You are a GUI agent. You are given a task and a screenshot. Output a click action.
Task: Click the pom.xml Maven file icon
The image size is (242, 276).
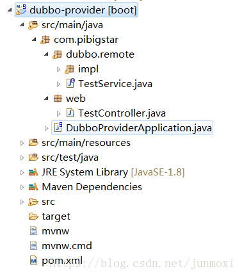point(33,261)
